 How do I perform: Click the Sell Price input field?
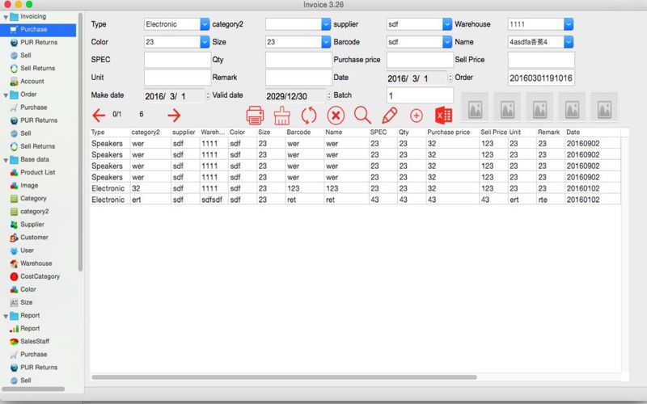point(541,60)
